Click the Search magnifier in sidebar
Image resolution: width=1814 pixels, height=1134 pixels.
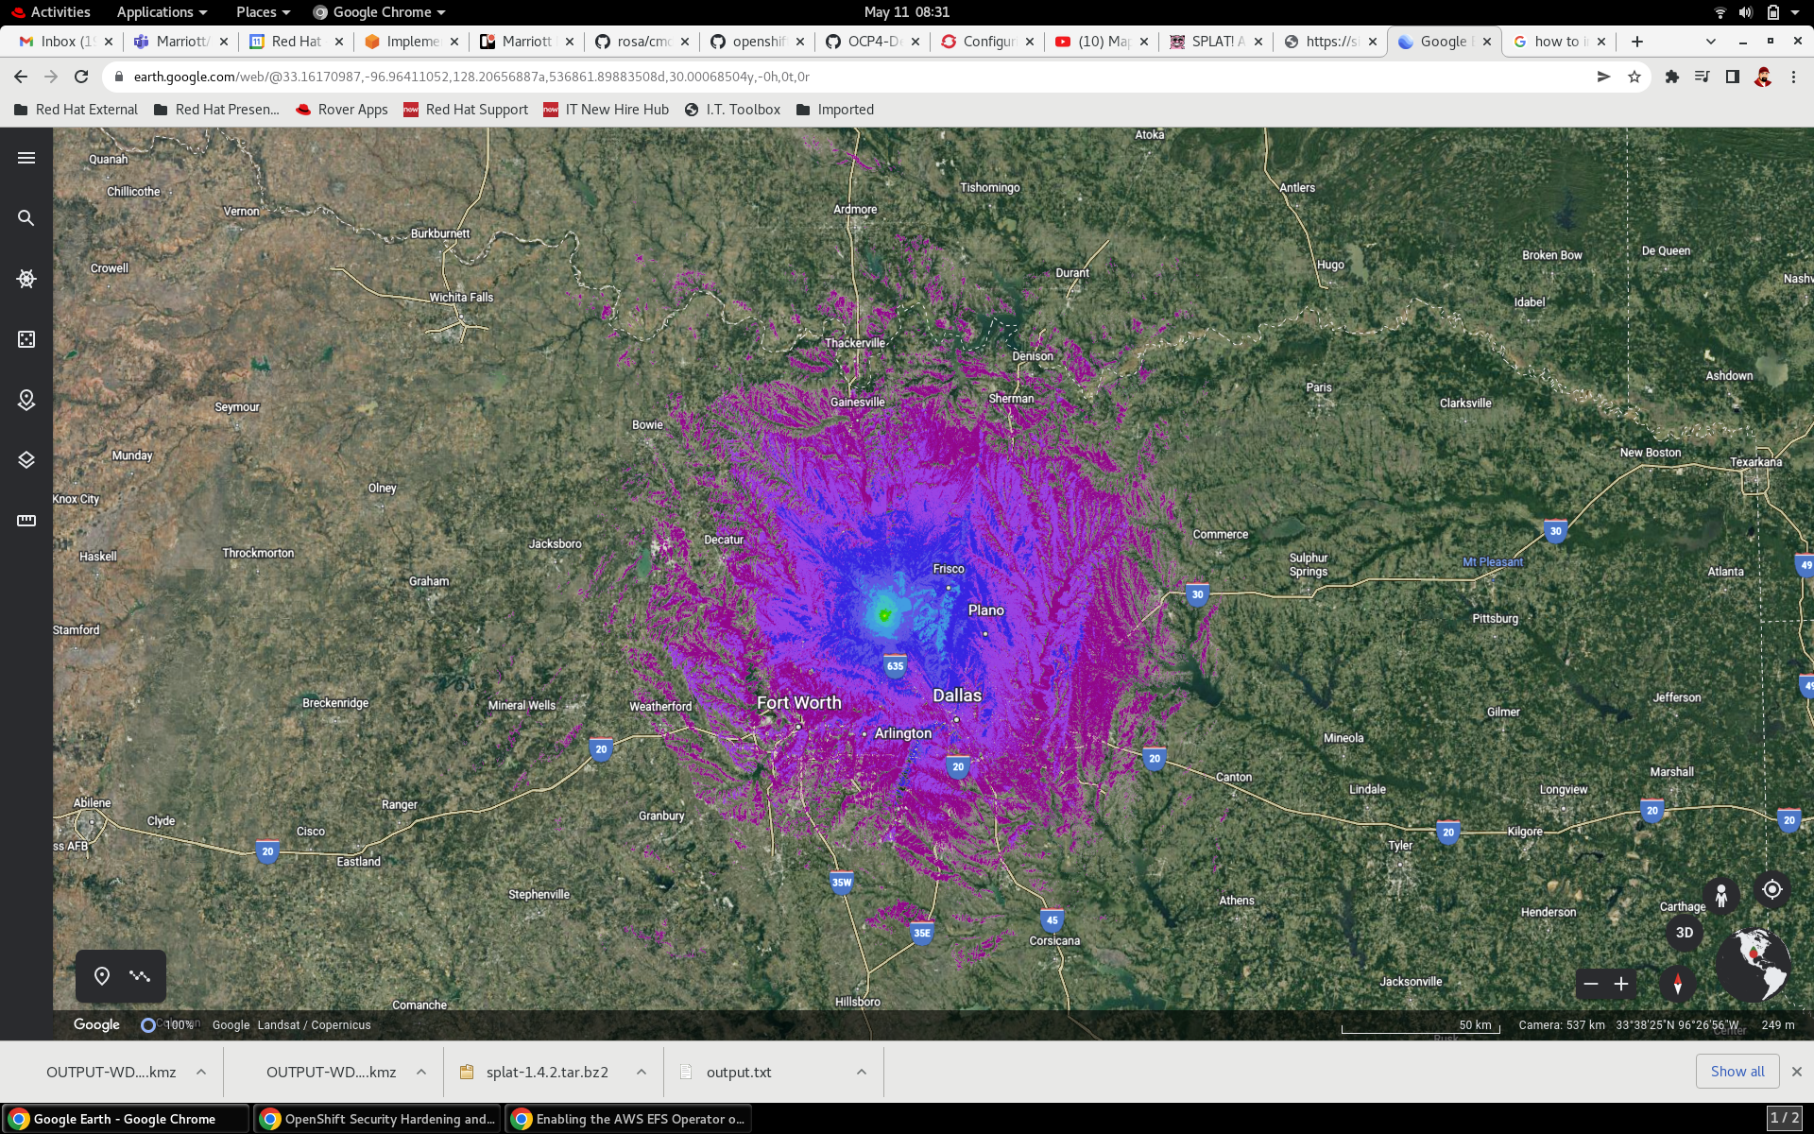26,218
